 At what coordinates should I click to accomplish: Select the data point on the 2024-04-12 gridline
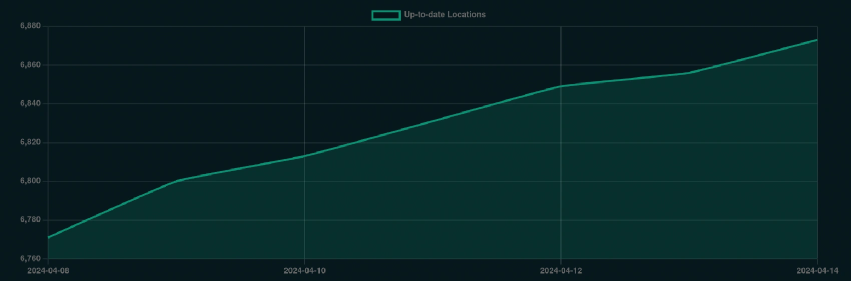click(x=561, y=86)
